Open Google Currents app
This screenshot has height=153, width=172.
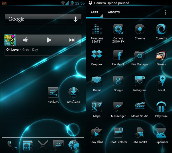[161, 29]
